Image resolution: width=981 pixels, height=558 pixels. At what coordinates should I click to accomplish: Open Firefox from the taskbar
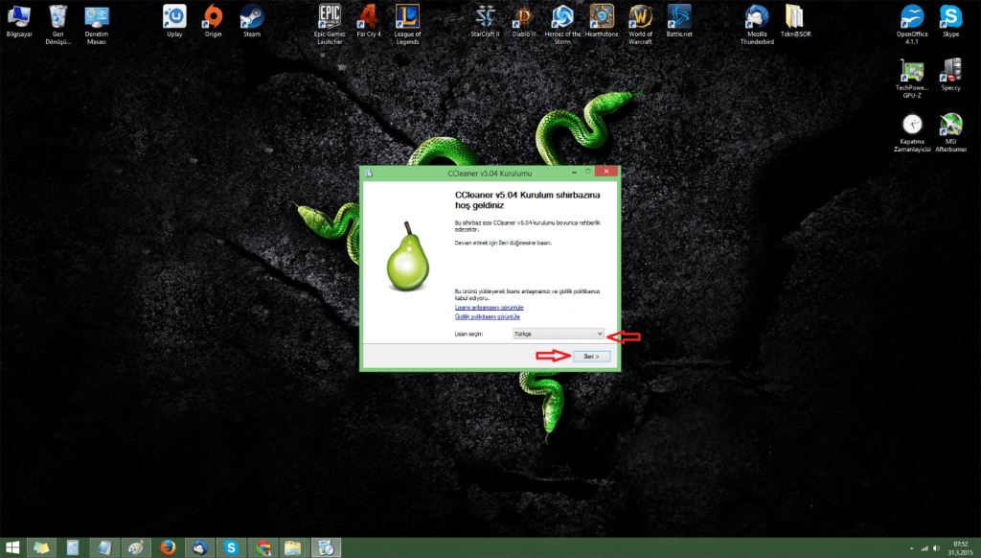point(167,546)
